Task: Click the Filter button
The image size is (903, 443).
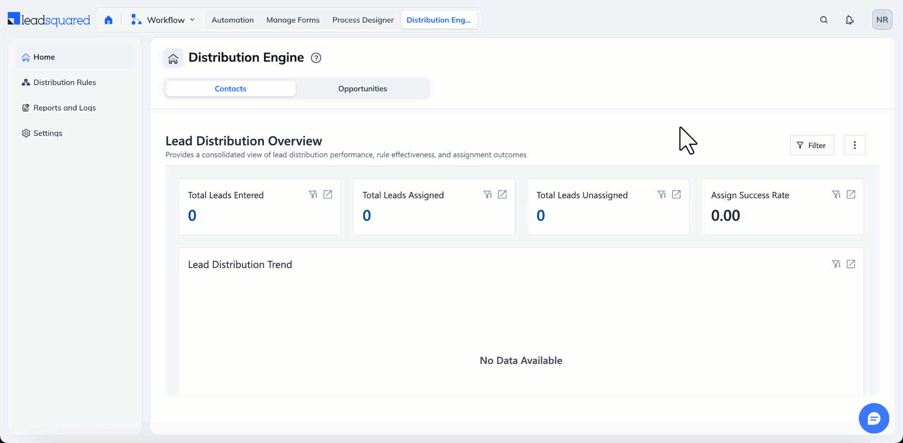Action: pos(812,145)
